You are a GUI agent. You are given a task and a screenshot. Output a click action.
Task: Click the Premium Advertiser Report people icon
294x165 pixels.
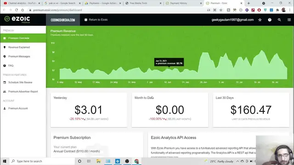click(x=5, y=92)
